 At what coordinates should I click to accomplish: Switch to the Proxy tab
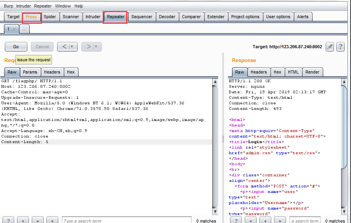tap(31, 17)
